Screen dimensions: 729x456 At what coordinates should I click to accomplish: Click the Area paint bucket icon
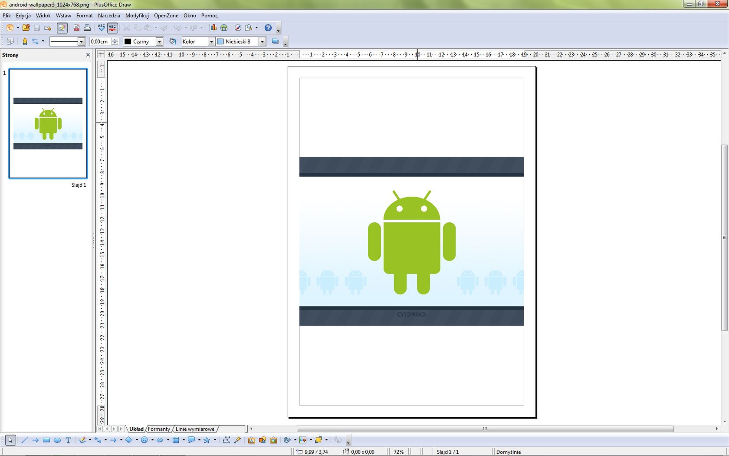[173, 41]
